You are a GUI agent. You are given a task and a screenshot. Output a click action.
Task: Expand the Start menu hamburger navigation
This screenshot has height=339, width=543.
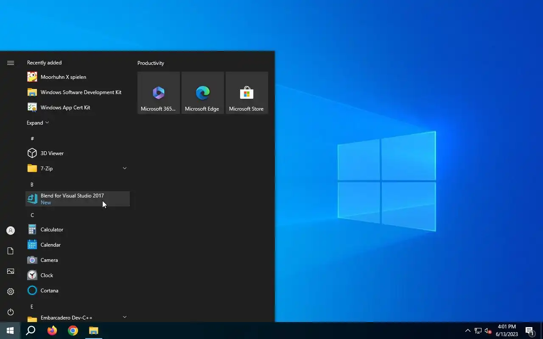tap(11, 63)
